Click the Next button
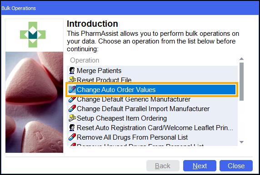 (200, 165)
